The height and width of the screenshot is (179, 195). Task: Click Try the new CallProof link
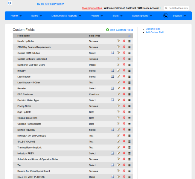50,4
